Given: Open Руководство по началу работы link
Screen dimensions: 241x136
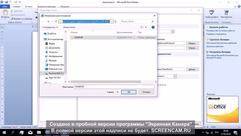Looking at the screenshot, I should pyautogui.click(x=220, y=31).
